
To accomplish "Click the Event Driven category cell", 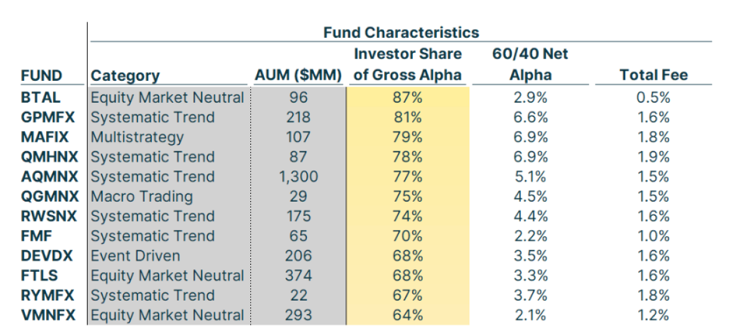I will 135,256.
